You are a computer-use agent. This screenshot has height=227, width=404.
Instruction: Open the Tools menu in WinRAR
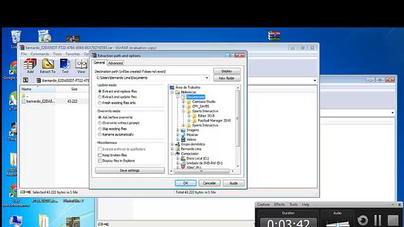57,54
